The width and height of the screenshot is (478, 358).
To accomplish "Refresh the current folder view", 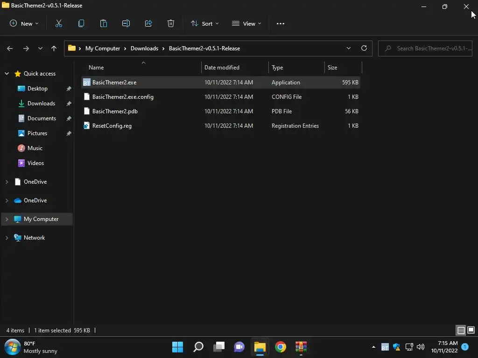I will (364, 48).
